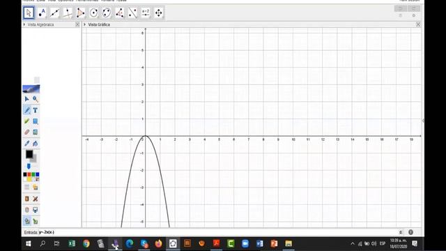Screen dimensions: 446x251
Task: Select the Angle tool
Action: [x=119, y=13]
